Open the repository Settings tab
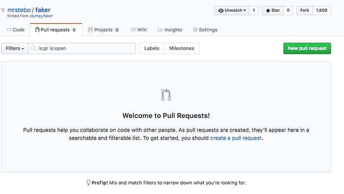The height and width of the screenshot is (194, 344). coord(205,29)
